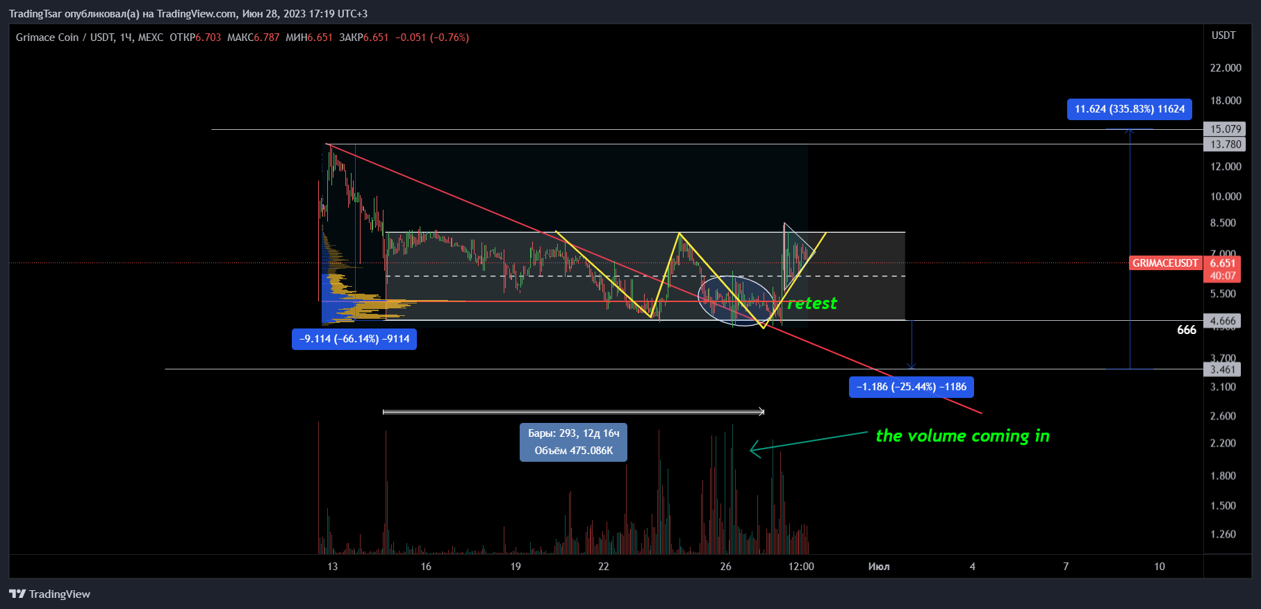Screen dimensions: 1261x609
Task: Click the 1.260 price axis label
Action: pyautogui.click(x=1223, y=534)
